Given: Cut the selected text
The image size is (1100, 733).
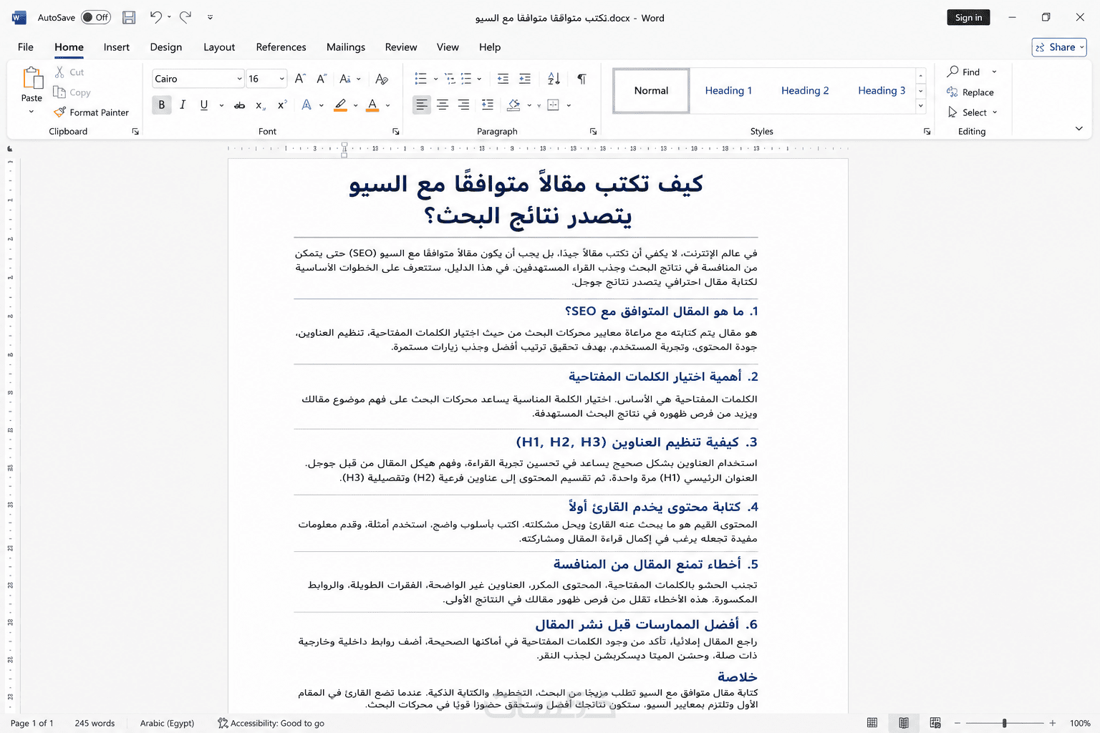Looking at the screenshot, I should [x=69, y=72].
